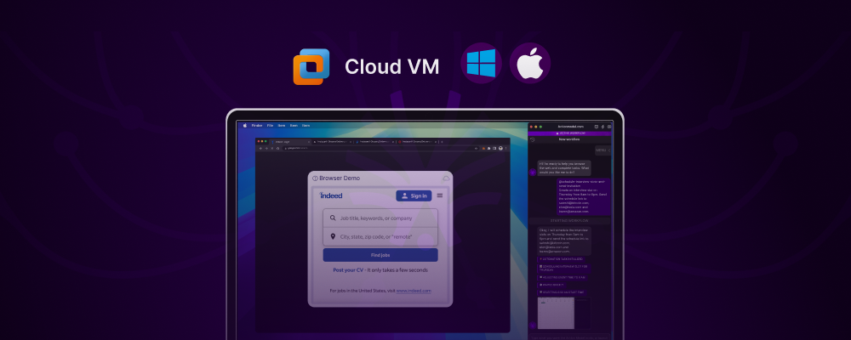
Task: Open the Finder menu in the menu bar
Action: click(x=257, y=125)
